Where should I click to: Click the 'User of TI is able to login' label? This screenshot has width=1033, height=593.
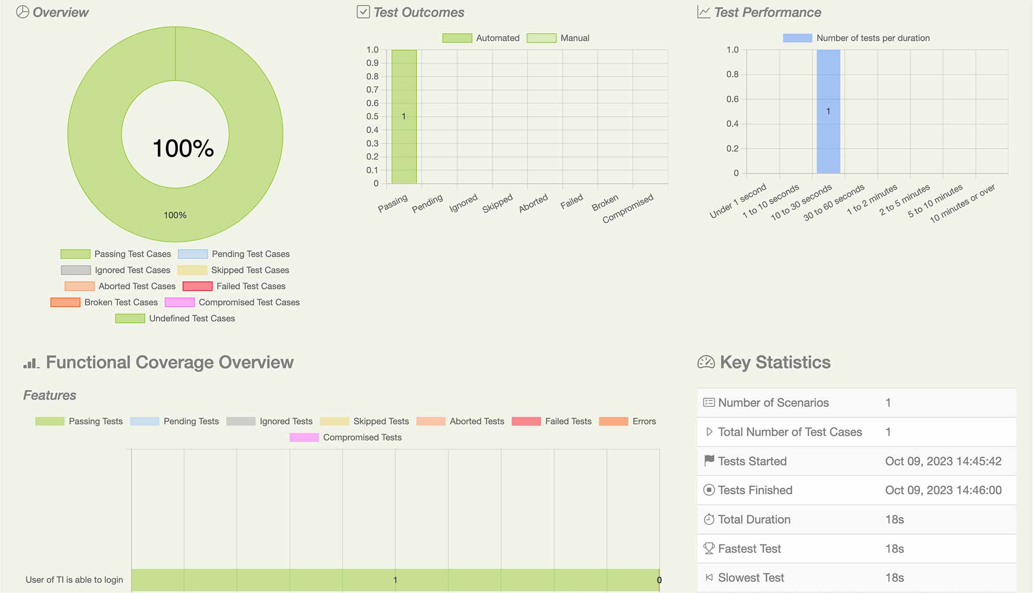(74, 580)
